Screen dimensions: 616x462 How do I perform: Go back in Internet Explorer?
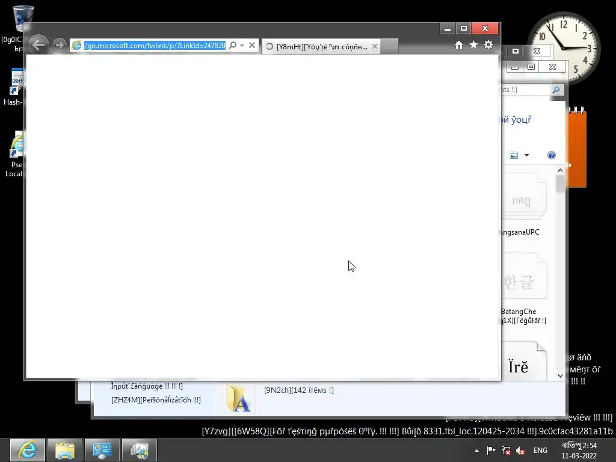pyautogui.click(x=38, y=45)
